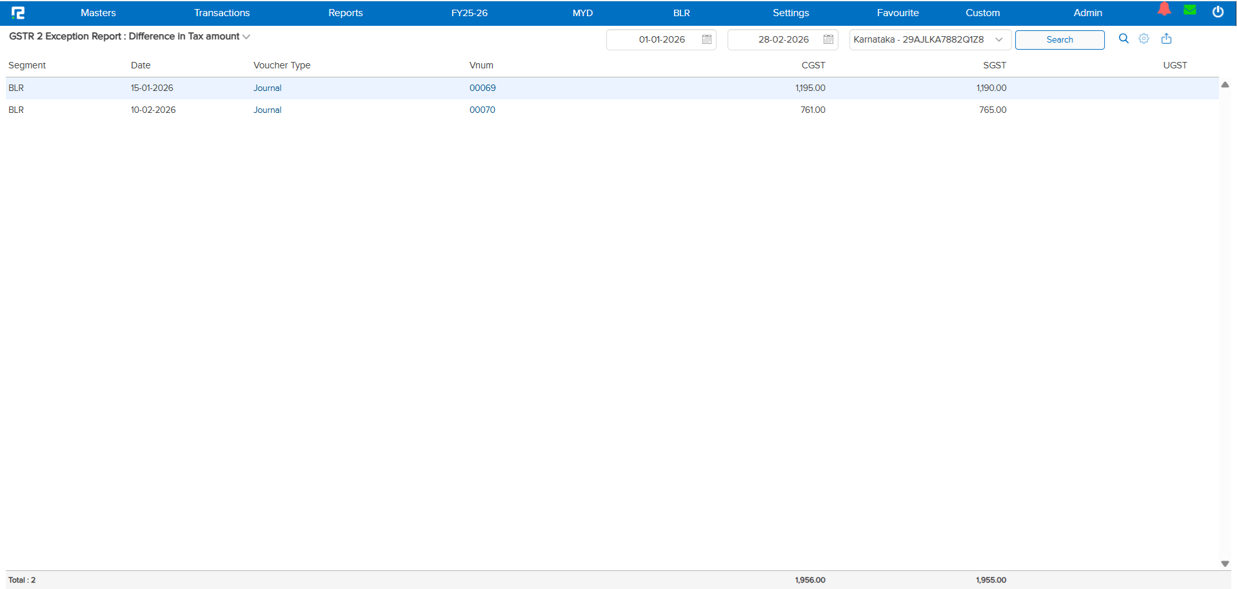Click the power logout icon
The image size is (1237, 589).
pos(1218,12)
